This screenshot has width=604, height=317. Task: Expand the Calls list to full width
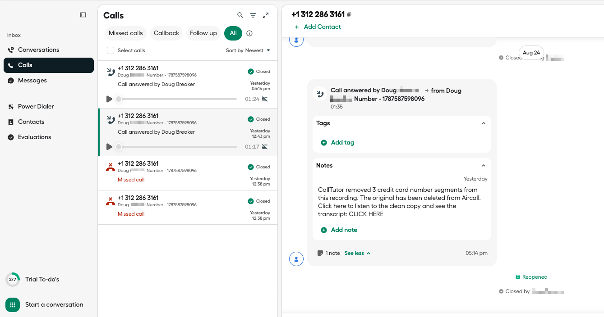[266, 15]
